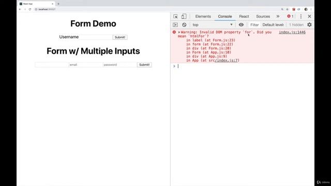Viewport: 331px width, 186px height.
Task: Open index.js:1446 source link
Action: point(292,32)
